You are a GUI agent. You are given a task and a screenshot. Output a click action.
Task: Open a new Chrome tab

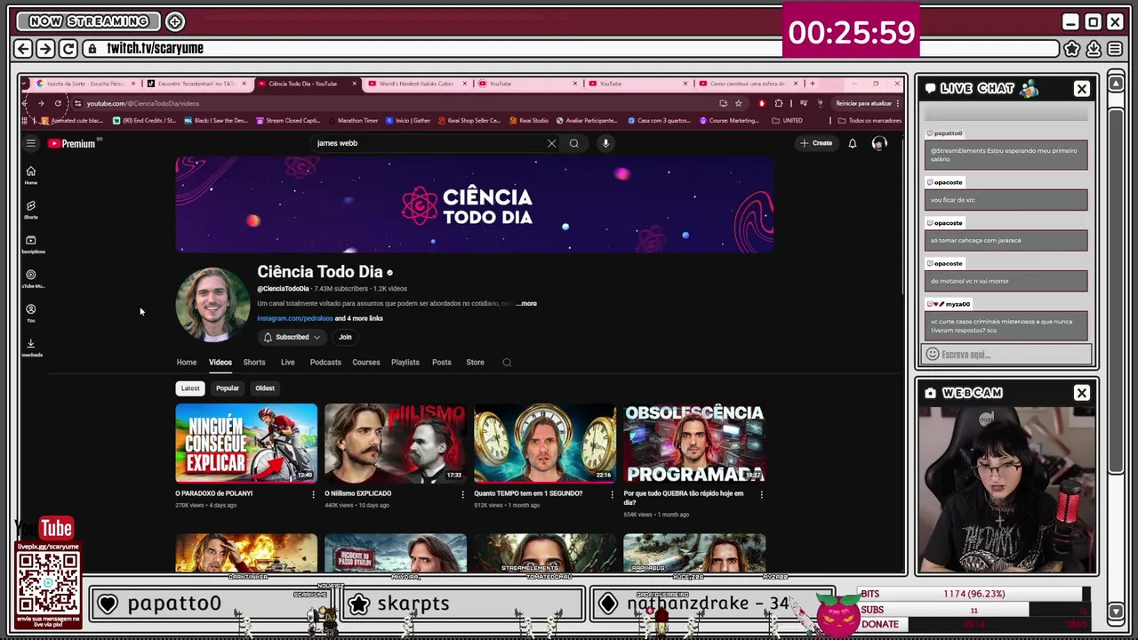812,84
